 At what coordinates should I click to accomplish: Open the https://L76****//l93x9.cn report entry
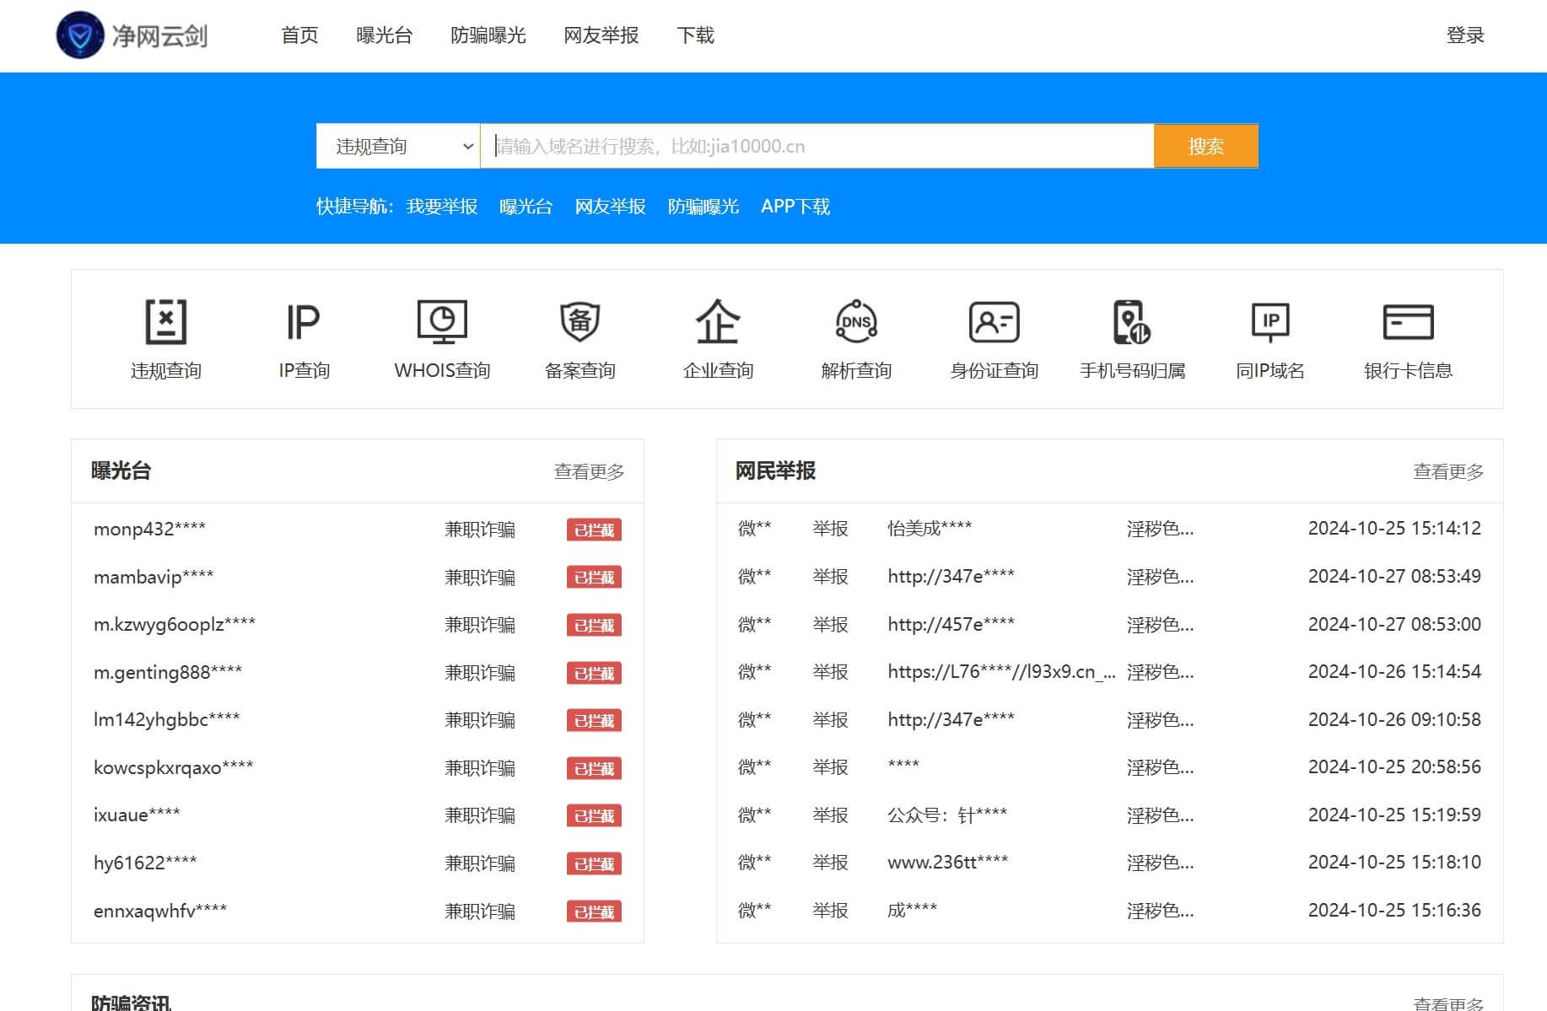point(1001,671)
